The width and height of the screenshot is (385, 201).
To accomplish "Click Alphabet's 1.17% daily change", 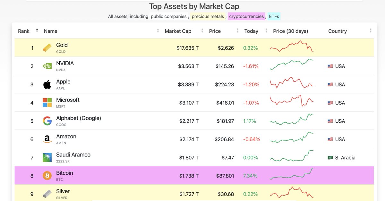I will 250,121.
